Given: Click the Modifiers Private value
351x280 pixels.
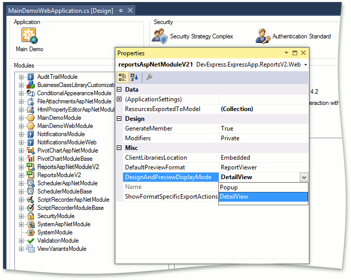Looking at the screenshot, I should click(x=263, y=138).
